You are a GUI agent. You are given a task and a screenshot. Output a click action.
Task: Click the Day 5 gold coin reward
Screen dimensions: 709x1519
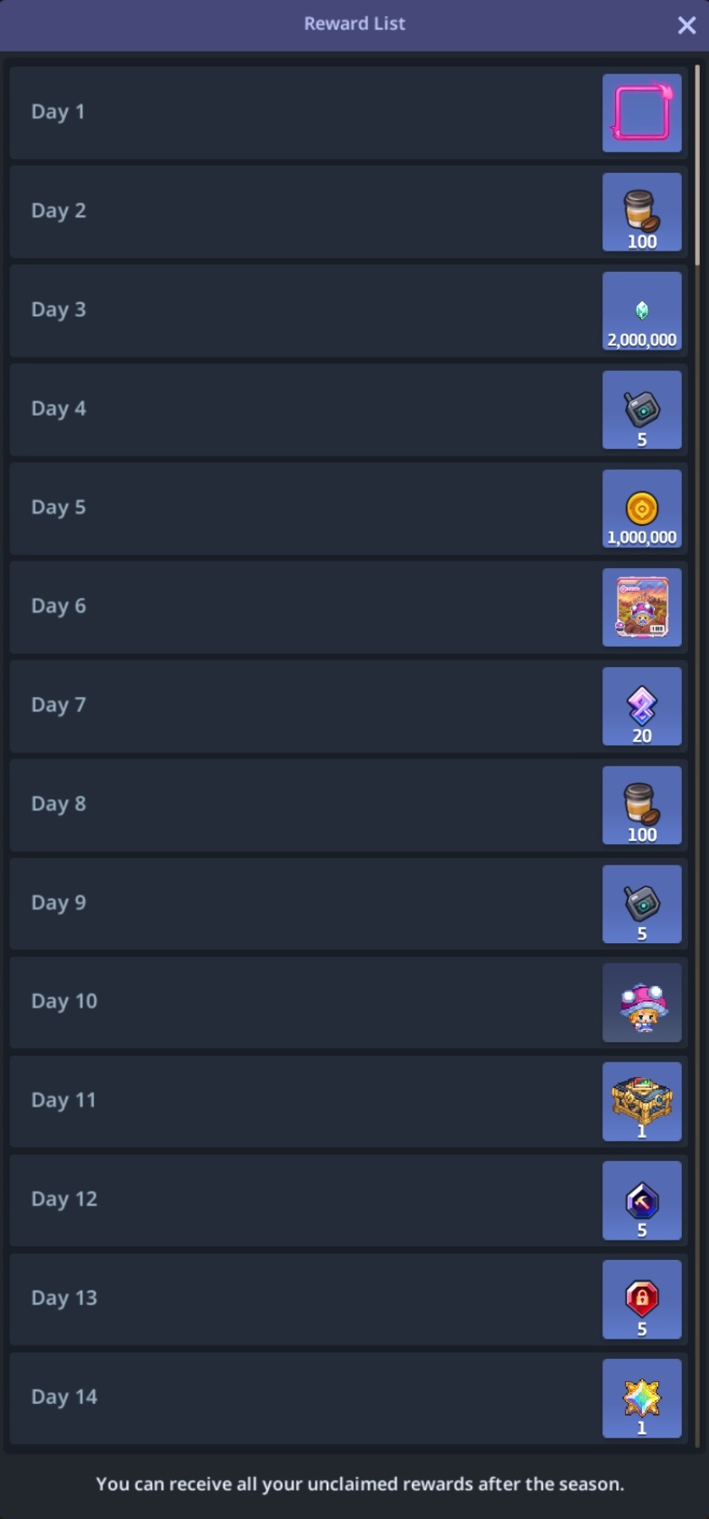pos(641,509)
